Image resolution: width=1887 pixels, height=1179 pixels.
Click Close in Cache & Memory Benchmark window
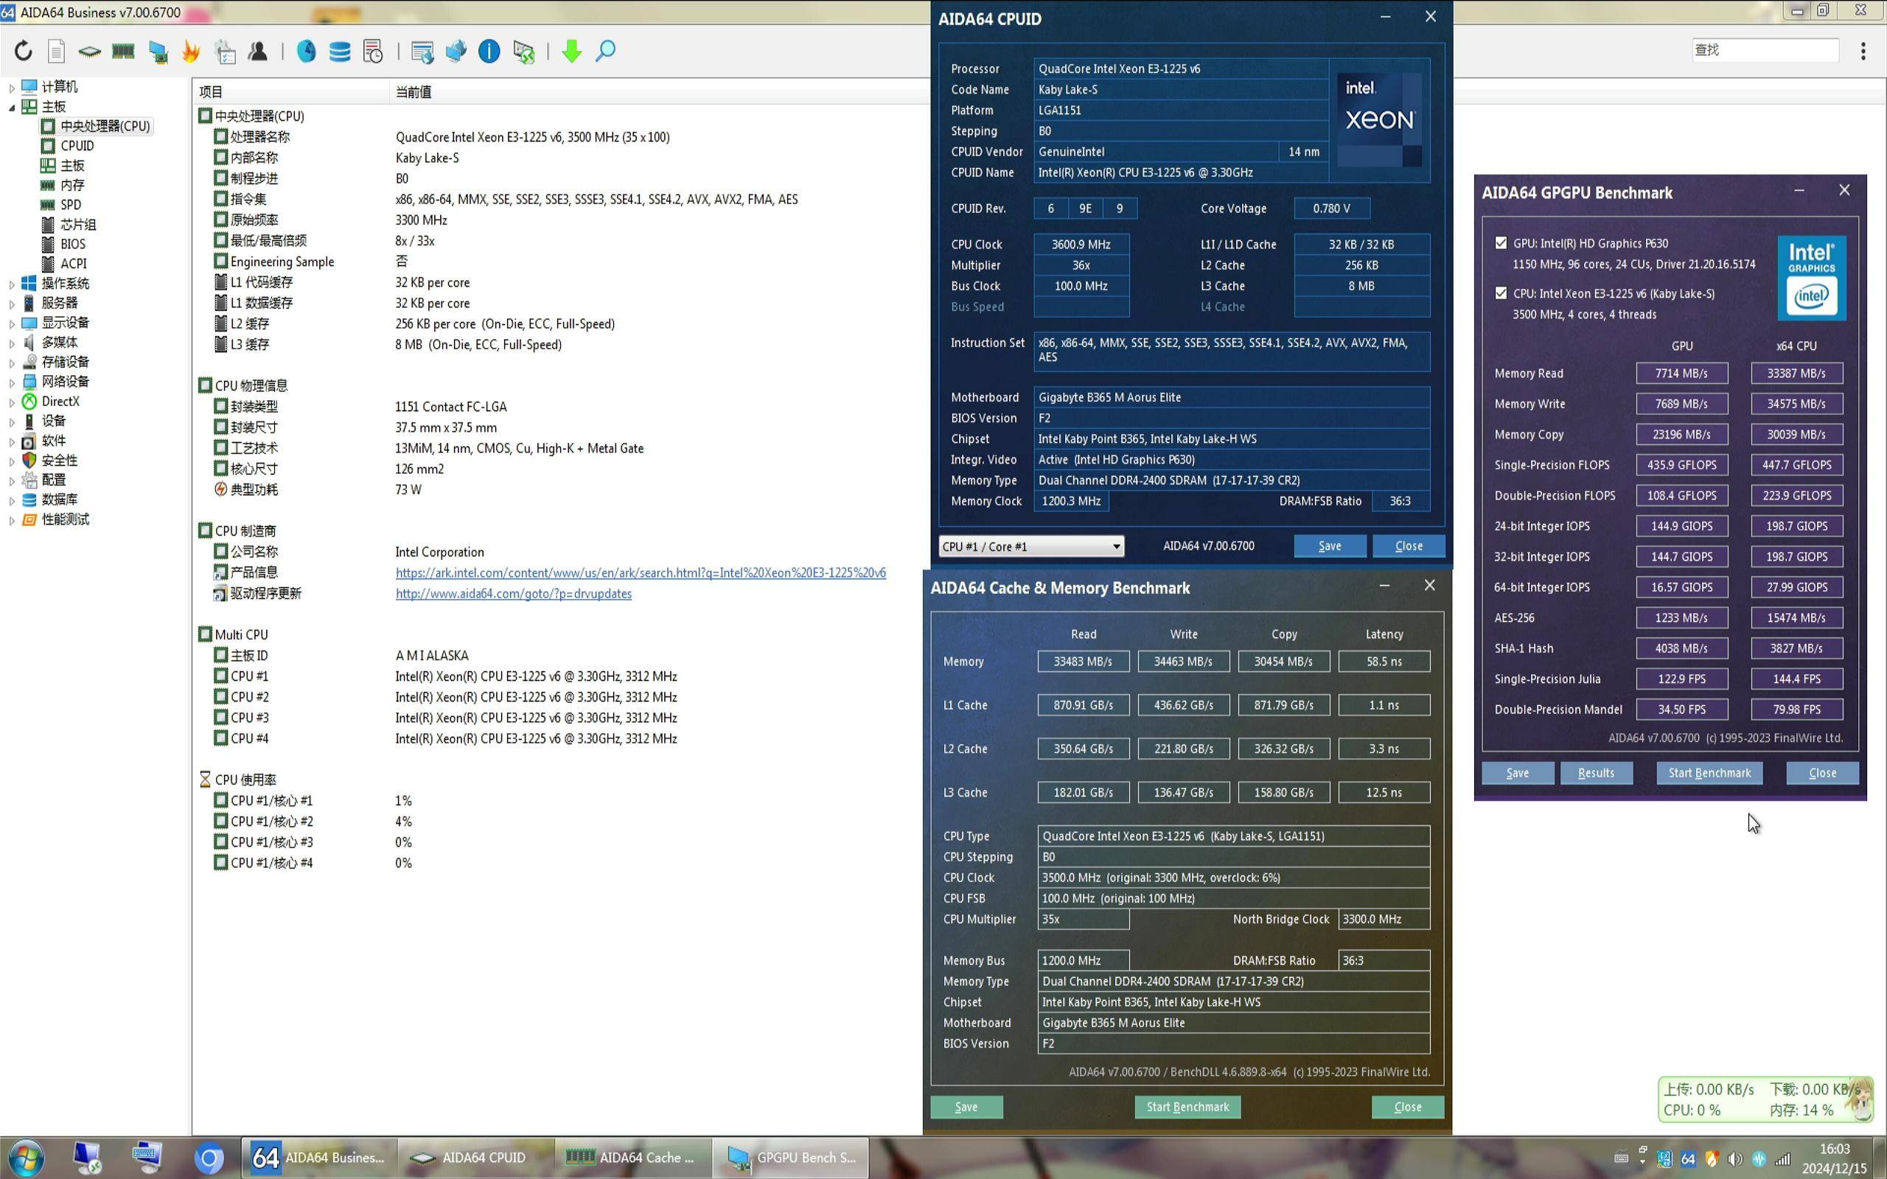[x=1407, y=1107]
